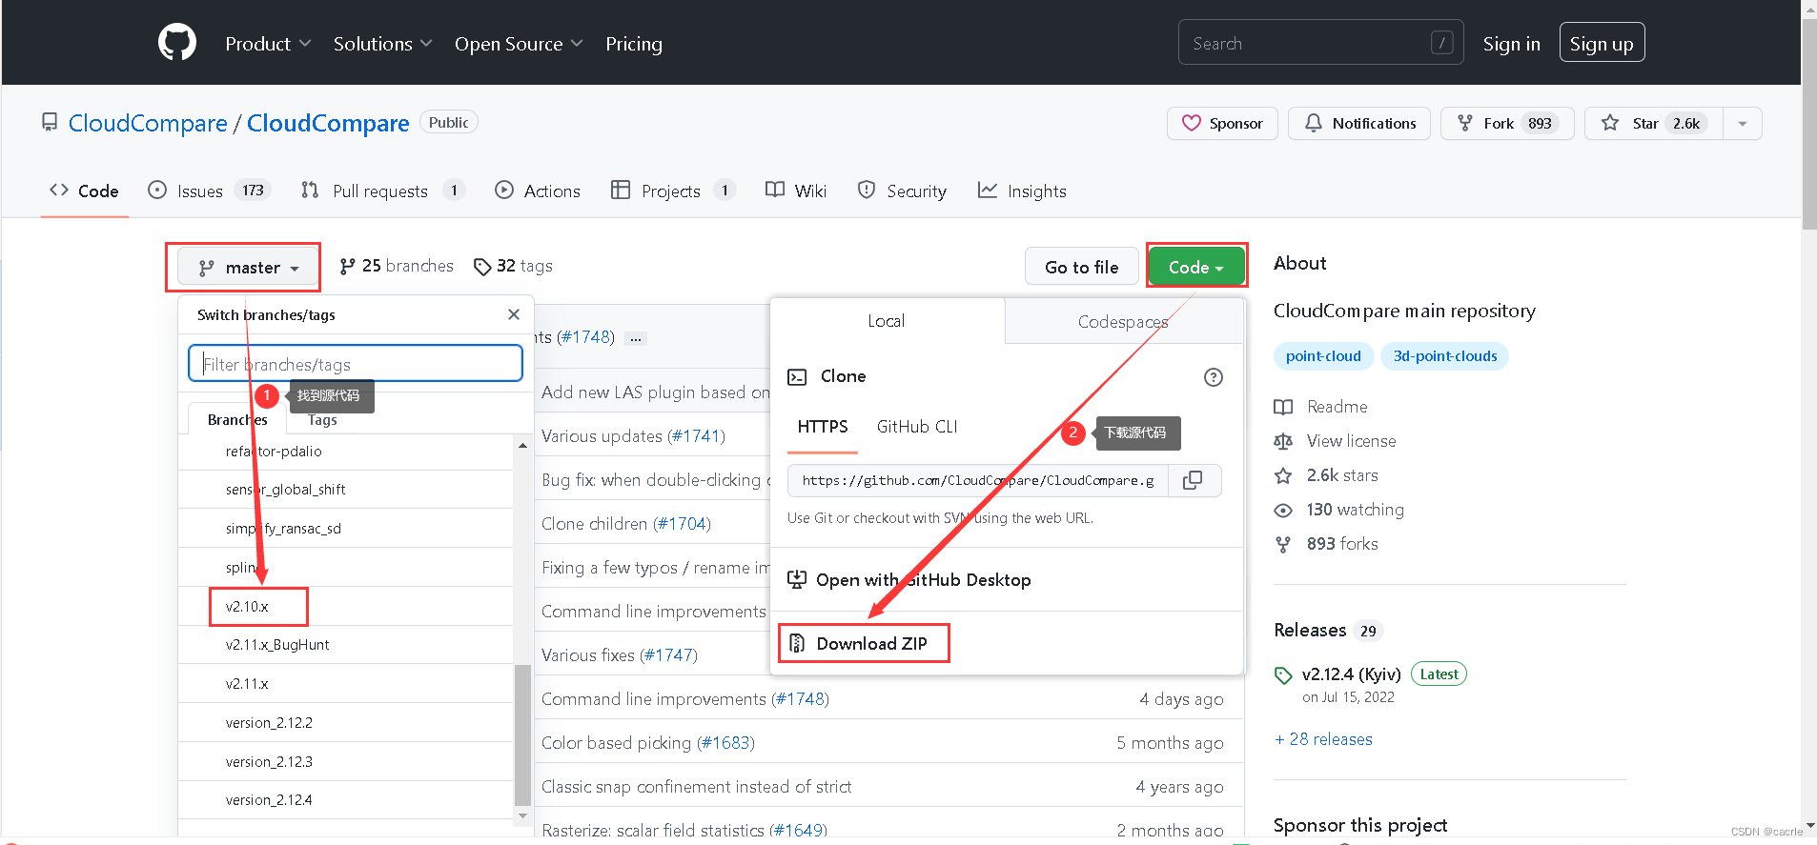Expand the Solutions menu
This screenshot has width=1817, height=845.
click(382, 44)
